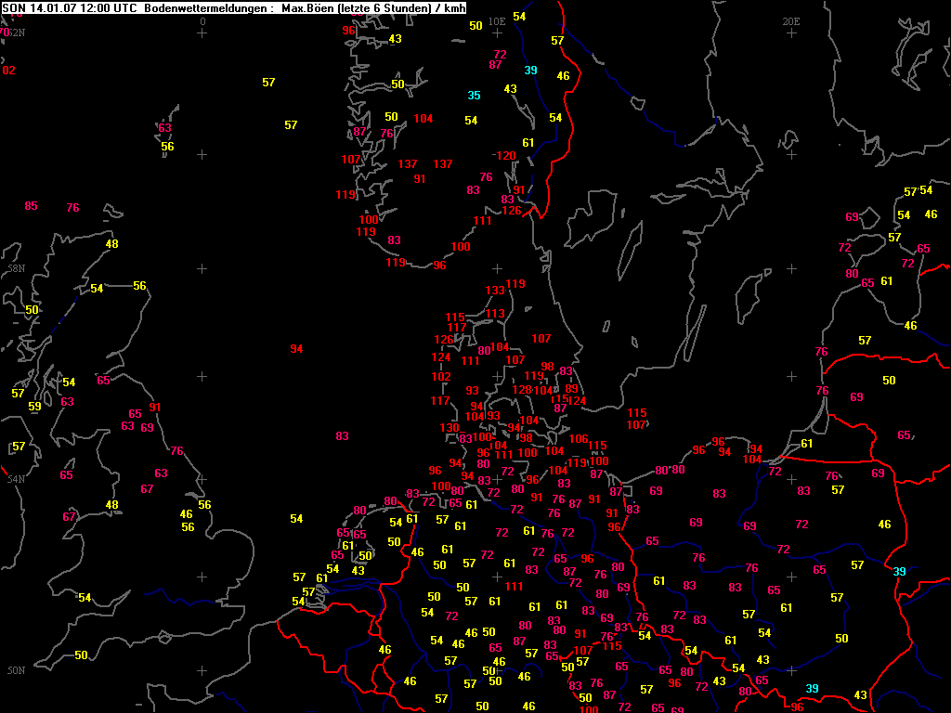Click the 106 gust value
This screenshot has height=713, width=951.
click(579, 439)
